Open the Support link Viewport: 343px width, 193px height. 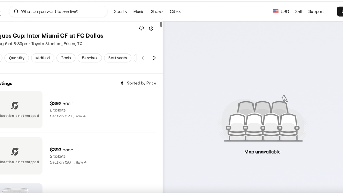click(x=316, y=11)
